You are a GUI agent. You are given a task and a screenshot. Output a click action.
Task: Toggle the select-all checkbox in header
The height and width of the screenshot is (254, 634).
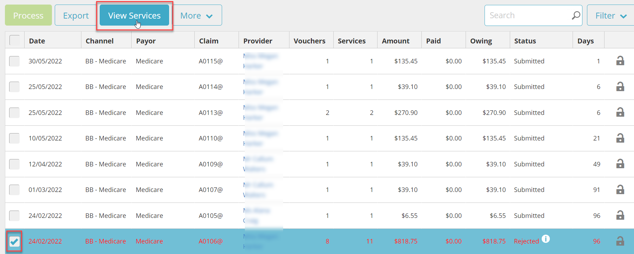click(15, 40)
